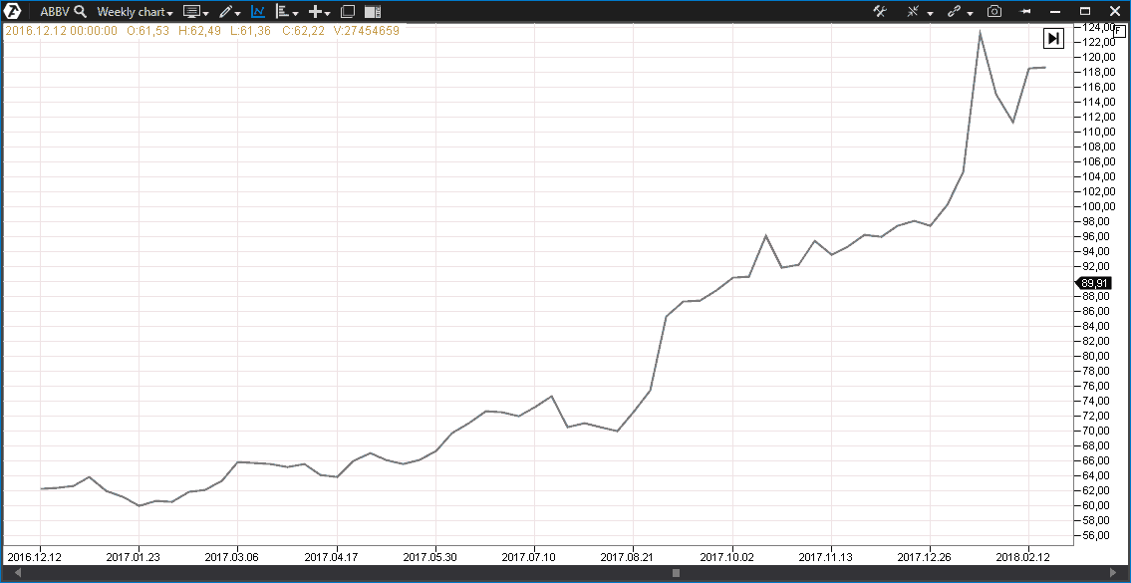Expand the plus add-item dropdown
1131x583 pixels.
320,12
